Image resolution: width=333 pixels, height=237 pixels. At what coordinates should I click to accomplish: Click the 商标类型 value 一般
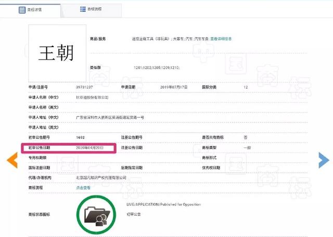pyautogui.click(x=247, y=148)
